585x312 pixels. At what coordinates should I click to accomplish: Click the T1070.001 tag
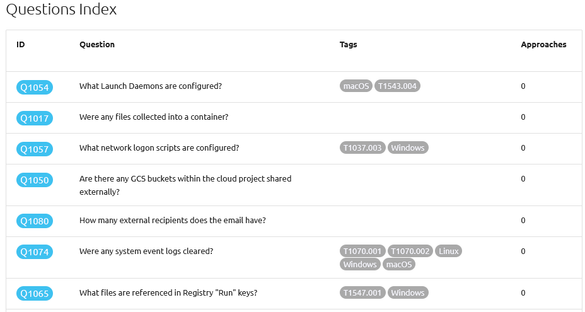click(x=362, y=251)
